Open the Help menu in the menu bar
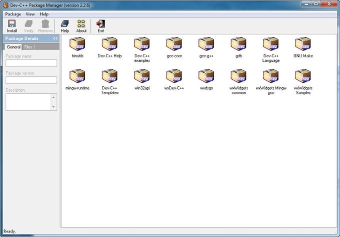Image resolution: width=340 pixels, height=237 pixels. [44, 14]
